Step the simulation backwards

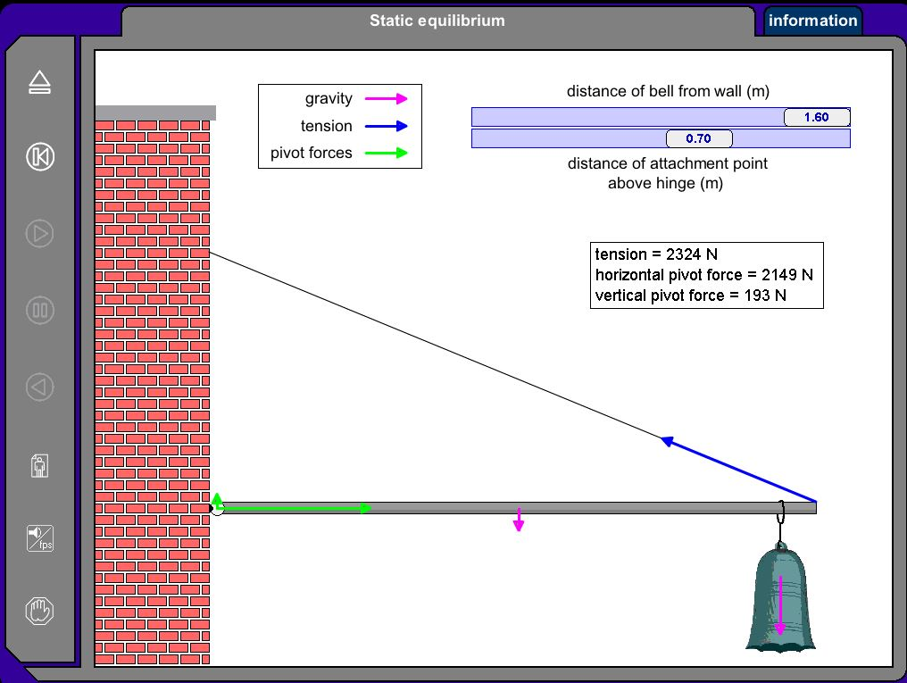(38, 387)
